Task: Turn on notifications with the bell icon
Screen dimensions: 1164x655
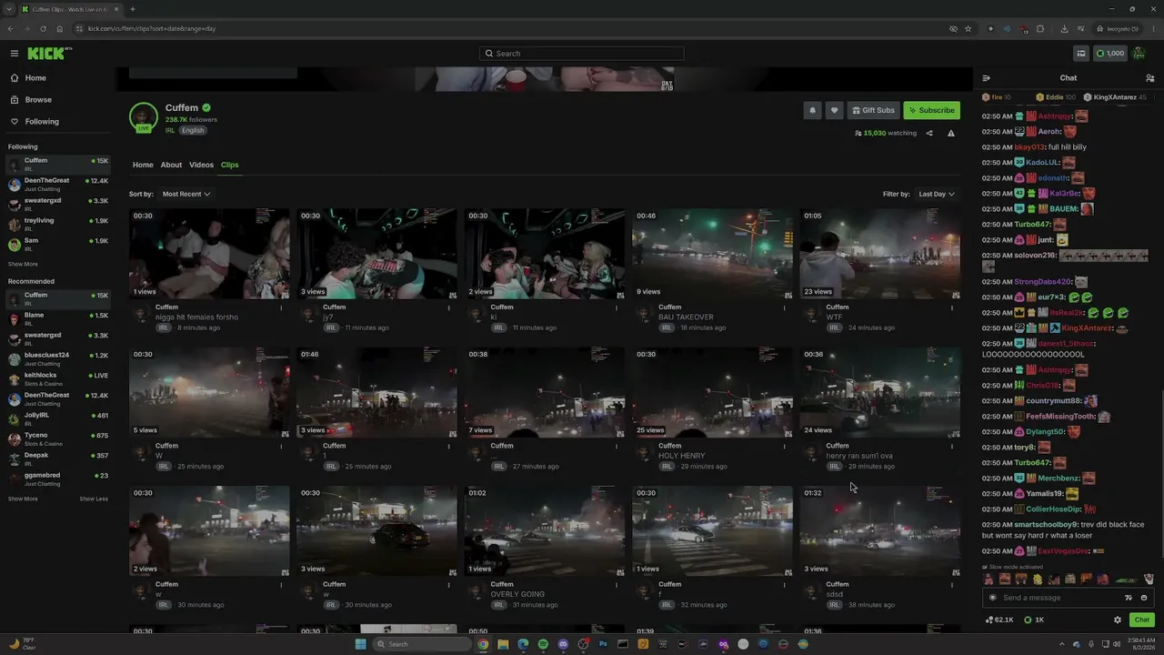Action: pos(813,110)
